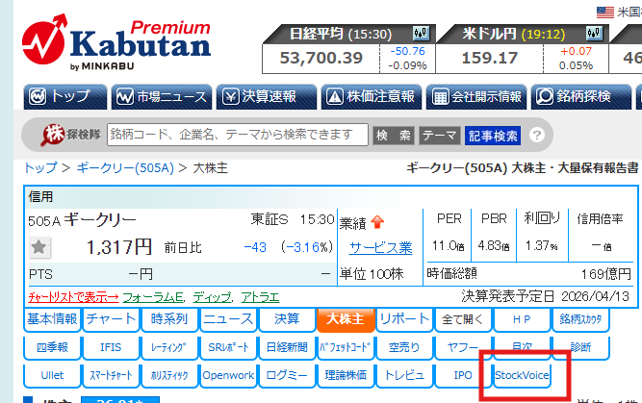Viewport: 642px width, 403px height.
Task: Open the トレビュ link button
Action: click(x=404, y=375)
